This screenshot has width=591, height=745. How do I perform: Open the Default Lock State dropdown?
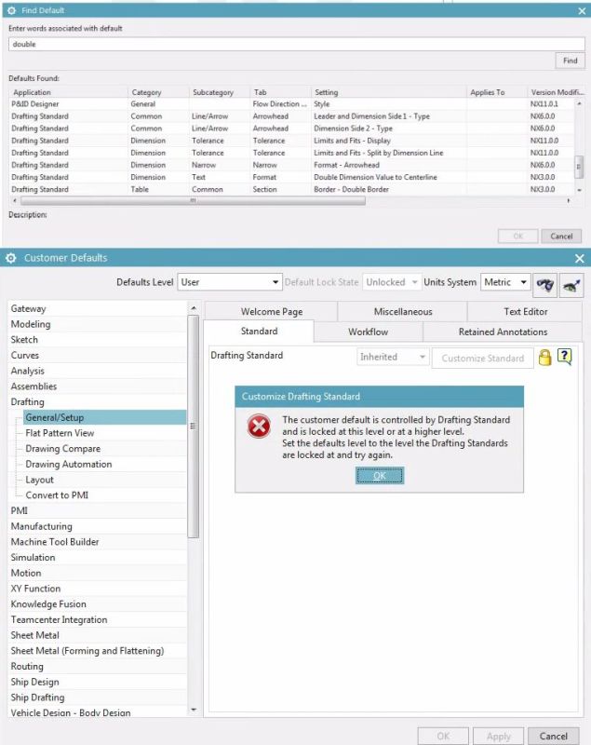(x=392, y=282)
